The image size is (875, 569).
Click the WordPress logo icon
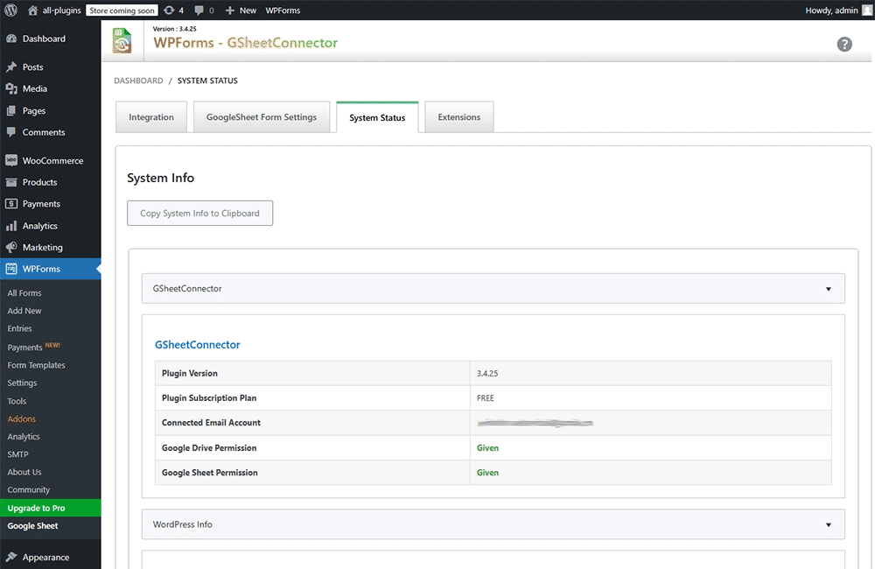[10, 10]
